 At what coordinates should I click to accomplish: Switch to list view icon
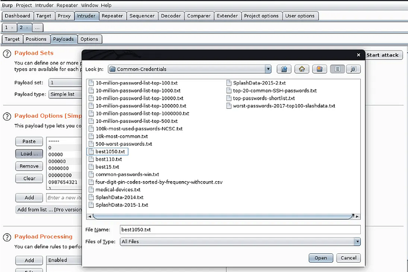pyautogui.click(x=337, y=69)
